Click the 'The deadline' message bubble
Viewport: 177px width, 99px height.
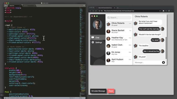pos(144,46)
